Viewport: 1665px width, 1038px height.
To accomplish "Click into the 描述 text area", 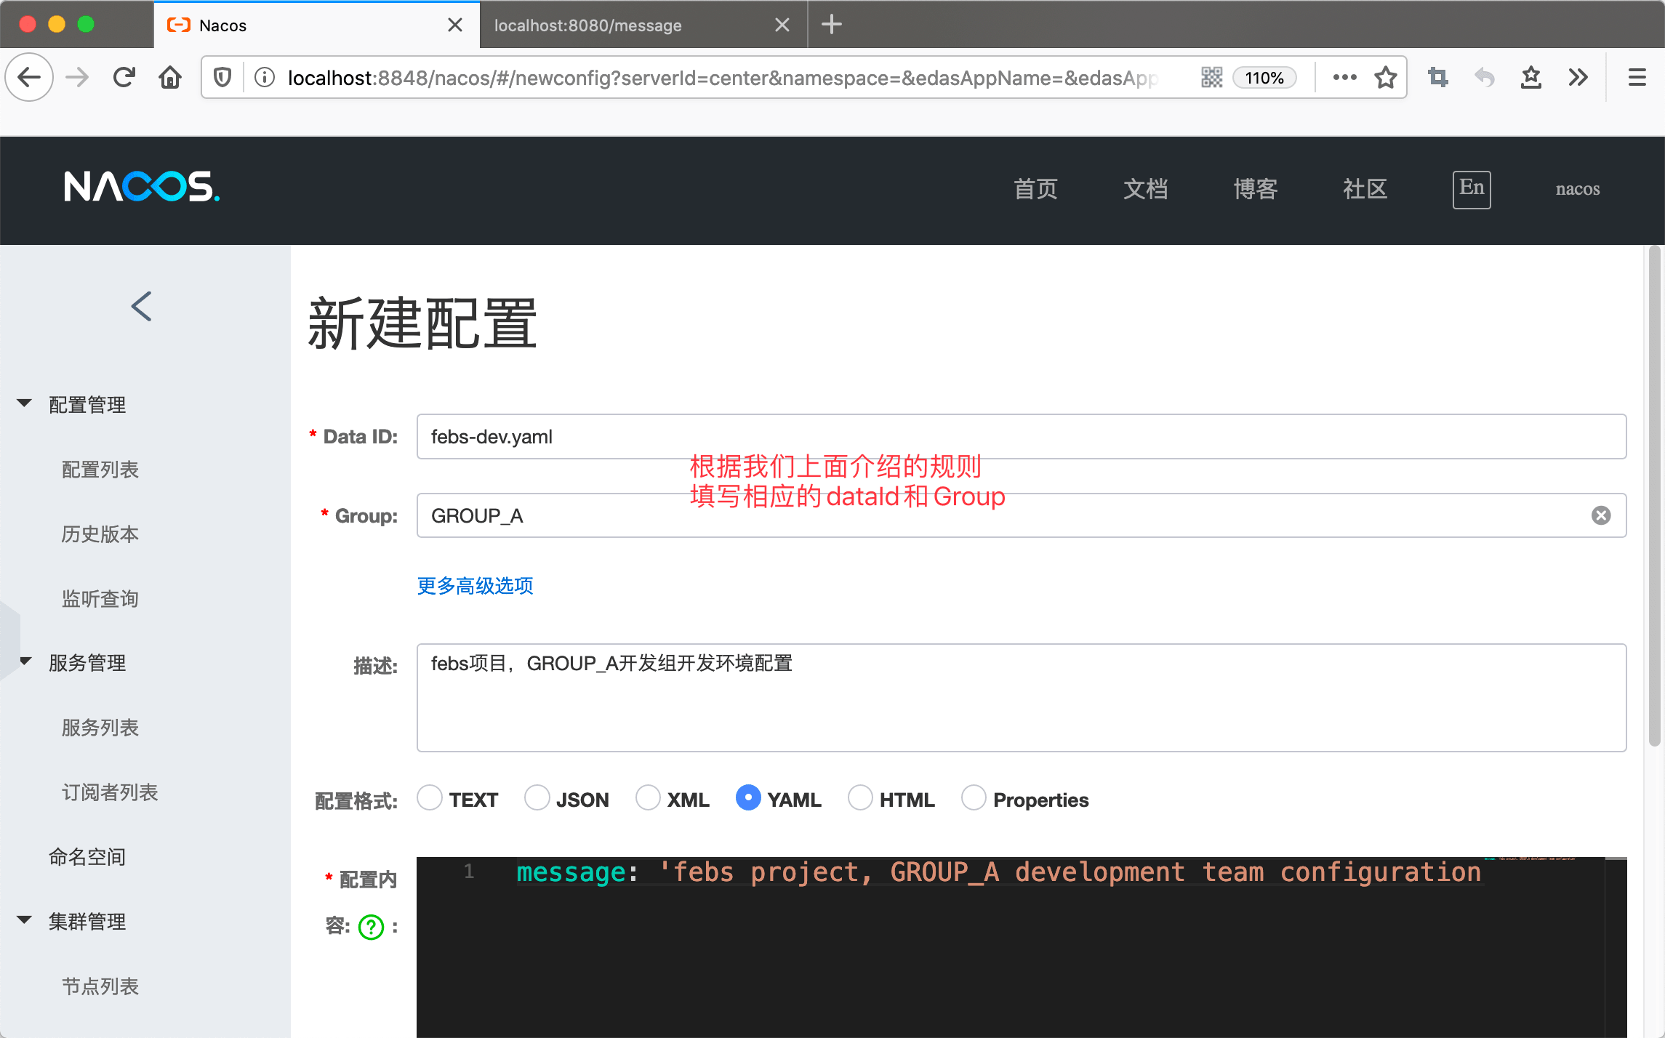I will click(x=1022, y=698).
